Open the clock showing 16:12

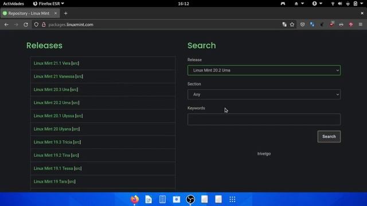[183, 3]
